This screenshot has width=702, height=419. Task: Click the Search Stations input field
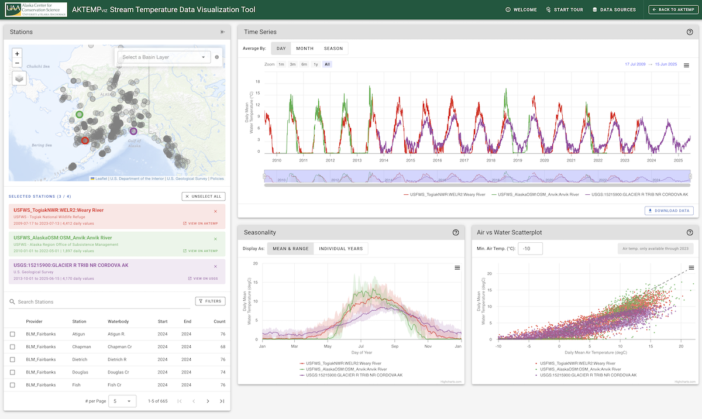click(x=99, y=302)
